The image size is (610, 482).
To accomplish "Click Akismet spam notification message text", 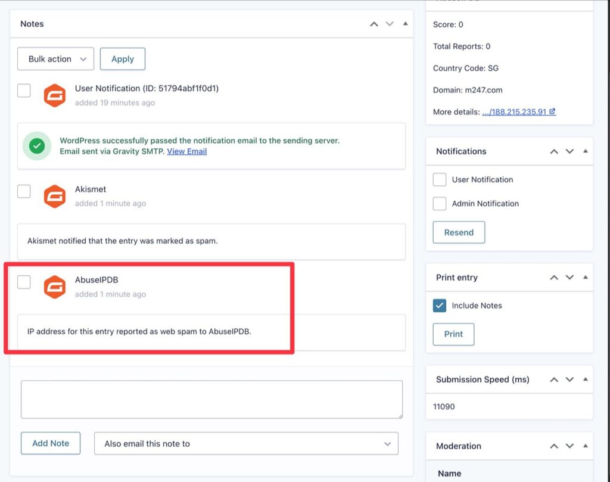I will point(123,241).
